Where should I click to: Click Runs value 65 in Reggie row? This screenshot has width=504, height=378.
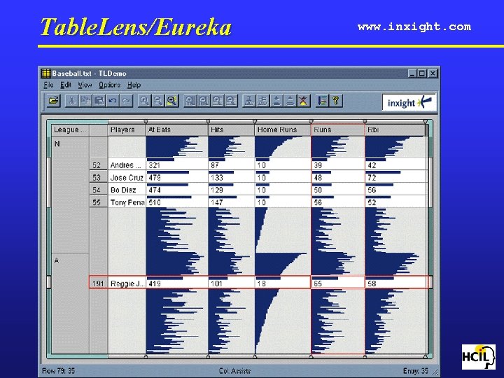click(x=318, y=283)
